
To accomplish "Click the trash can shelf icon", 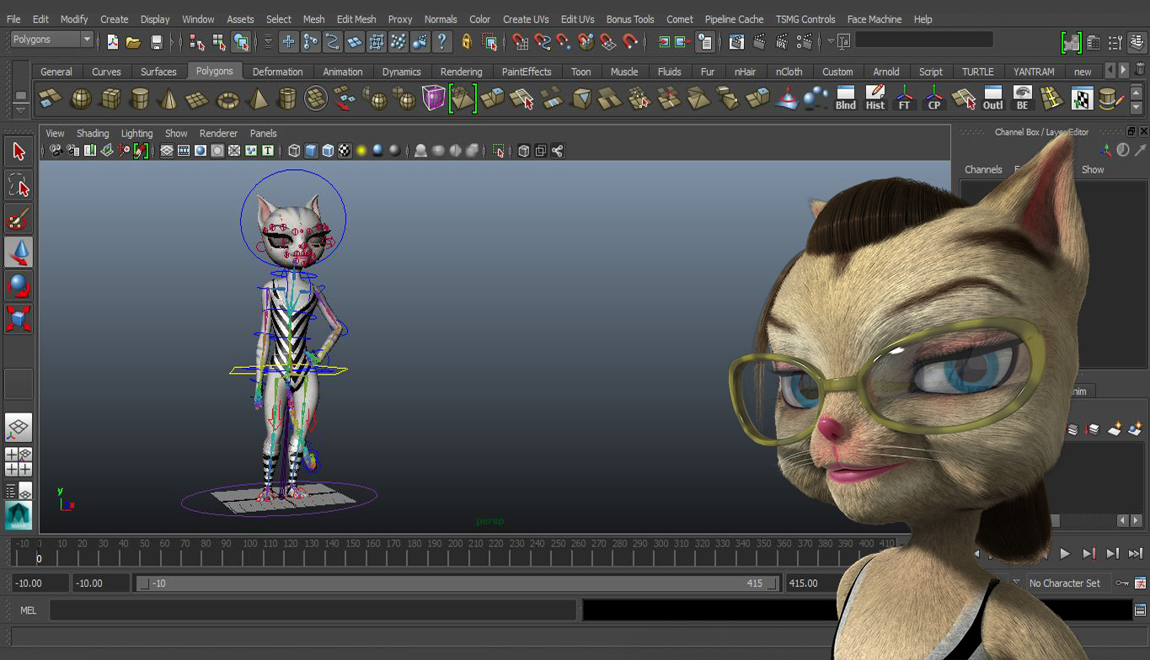I will (1140, 69).
